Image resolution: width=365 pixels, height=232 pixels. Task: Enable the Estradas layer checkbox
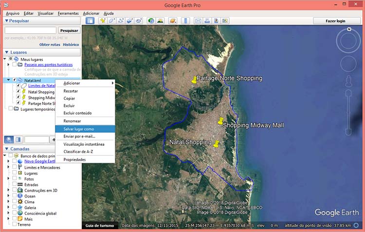tap(15, 184)
